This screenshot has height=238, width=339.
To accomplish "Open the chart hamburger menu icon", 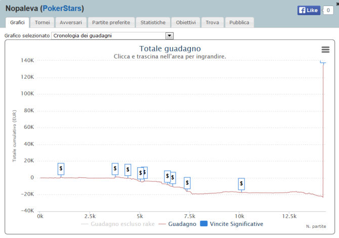I will [325, 50].
